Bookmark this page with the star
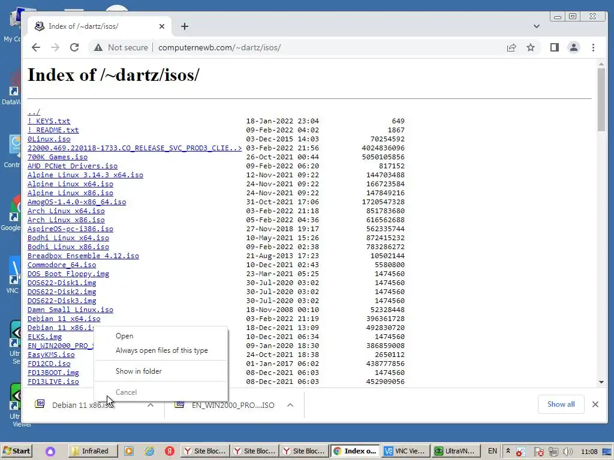The image size is (614, 460). 531,48
